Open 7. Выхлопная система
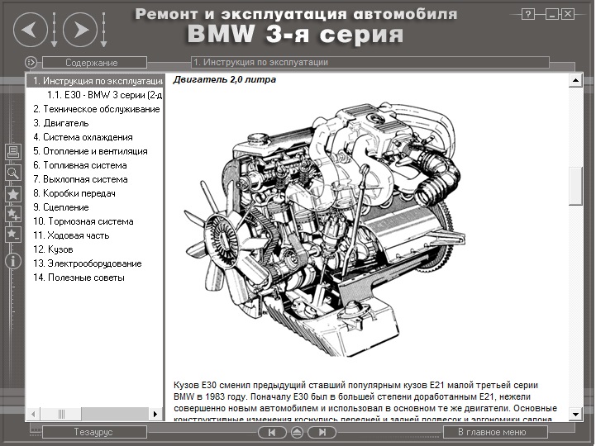Screen dimensions: 596x446 click(x=80, y=179)
